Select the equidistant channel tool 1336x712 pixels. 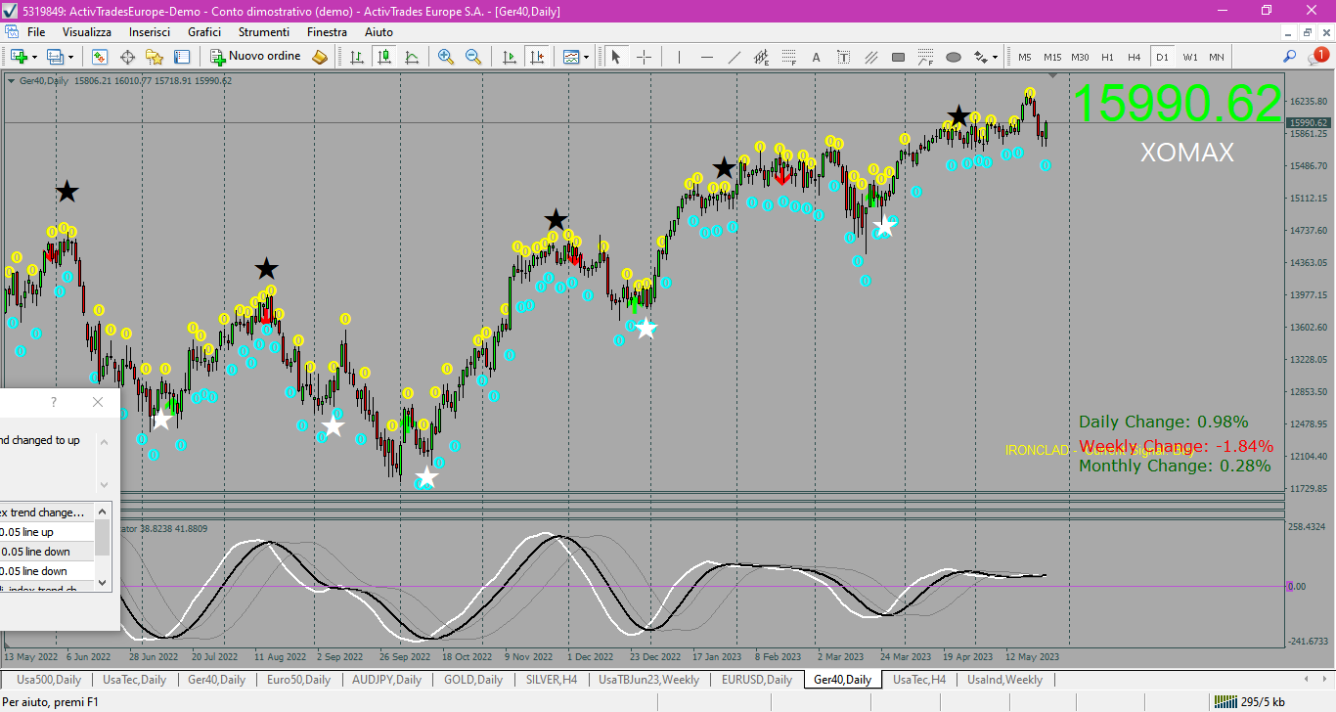pyautogui.click(x=762, y=57)
